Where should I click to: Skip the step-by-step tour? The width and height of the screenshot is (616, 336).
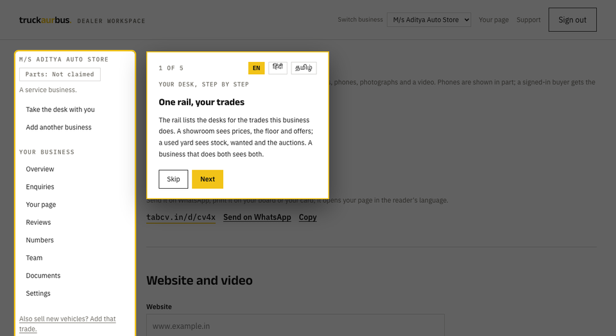click(x=173, y=179)
